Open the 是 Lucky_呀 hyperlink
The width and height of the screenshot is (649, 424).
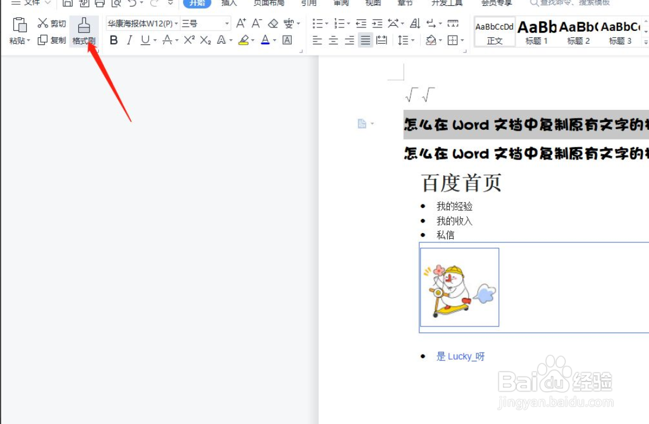[460, 356]
